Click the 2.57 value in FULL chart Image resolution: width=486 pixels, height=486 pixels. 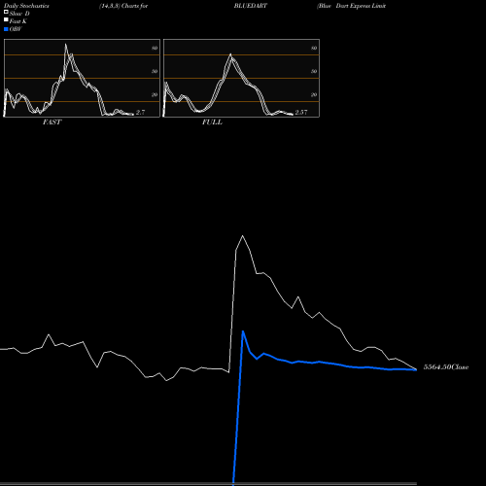[301, 112]
